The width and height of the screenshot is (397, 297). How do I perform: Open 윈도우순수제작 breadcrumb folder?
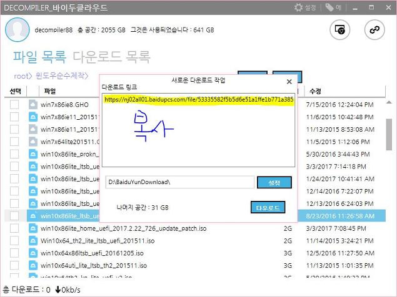(61, 76)
